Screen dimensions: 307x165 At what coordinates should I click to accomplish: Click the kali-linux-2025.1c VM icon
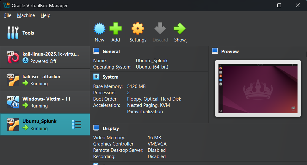13,57
